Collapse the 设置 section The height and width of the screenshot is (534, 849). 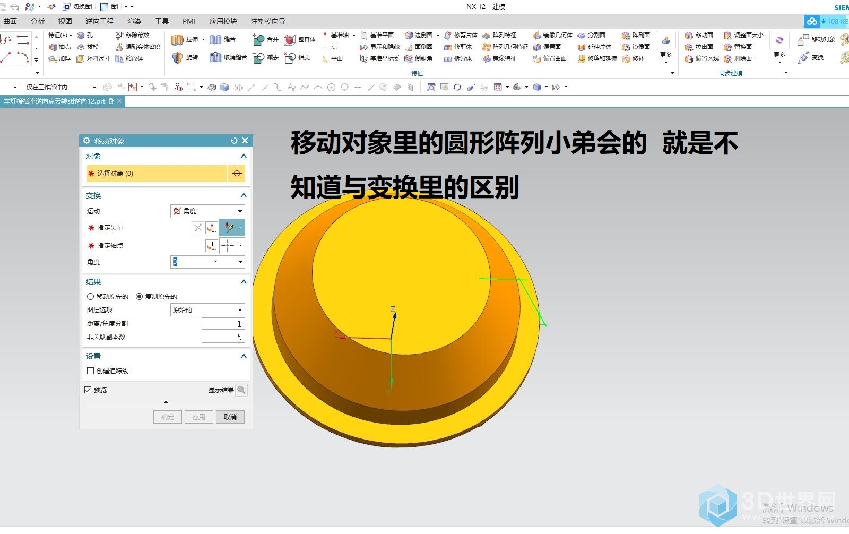(x=244, y=356)
